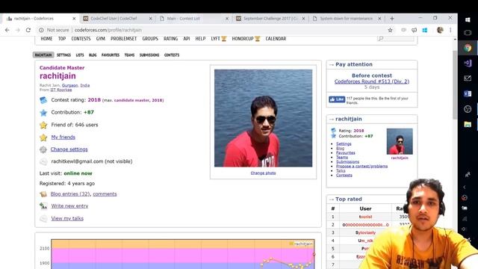Screen dimensions: 478x269
Task: Open Visual Studio from the taskbar
Action: point(468,63)
